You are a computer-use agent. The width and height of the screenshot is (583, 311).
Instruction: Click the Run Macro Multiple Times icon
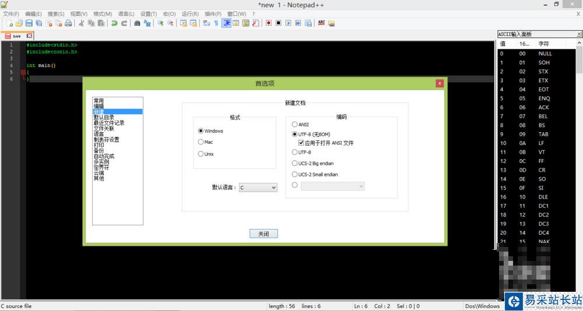point(298,23)
